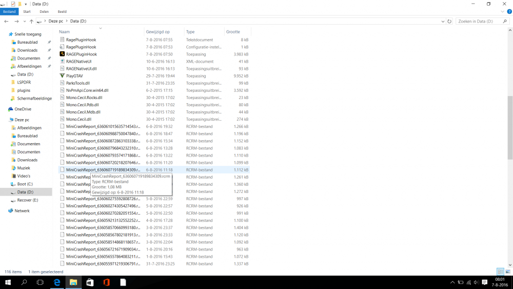Switch to large thumbnails view icon
The width and height of the screenshot is (513, 289).
(x=508, y=272)
